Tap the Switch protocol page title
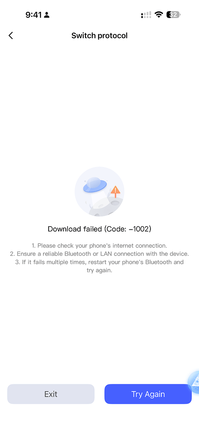Viewport: 199px width, 433px height. point(99,36)
